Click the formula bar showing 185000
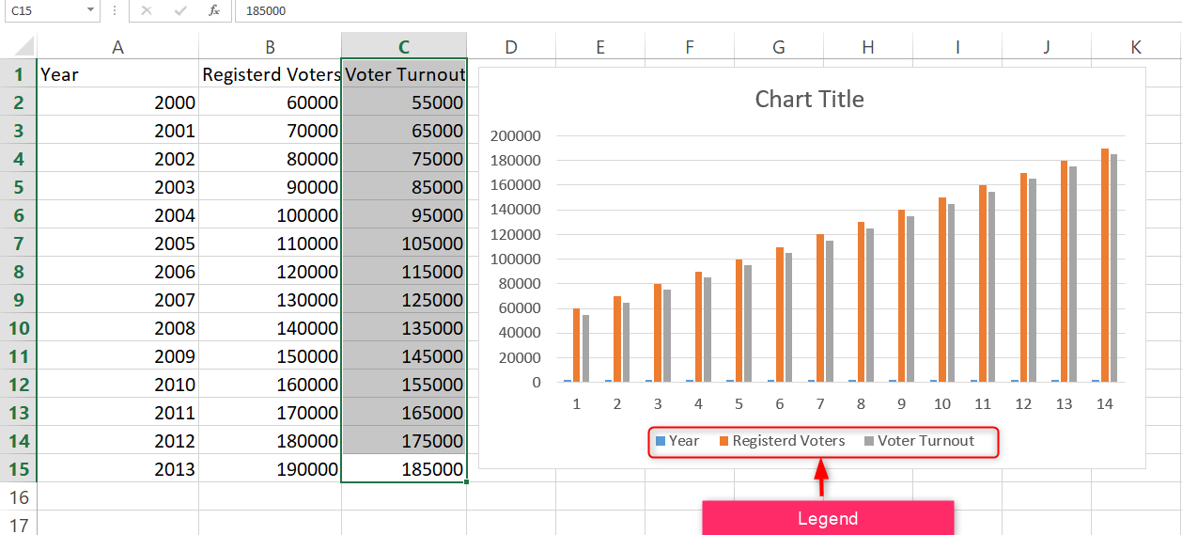The height and width of the screenshot is (535, 1182). [708, 10]
